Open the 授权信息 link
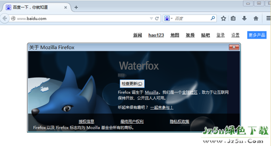The height and width of the screenshot is (146, 271). click(86, 121)
